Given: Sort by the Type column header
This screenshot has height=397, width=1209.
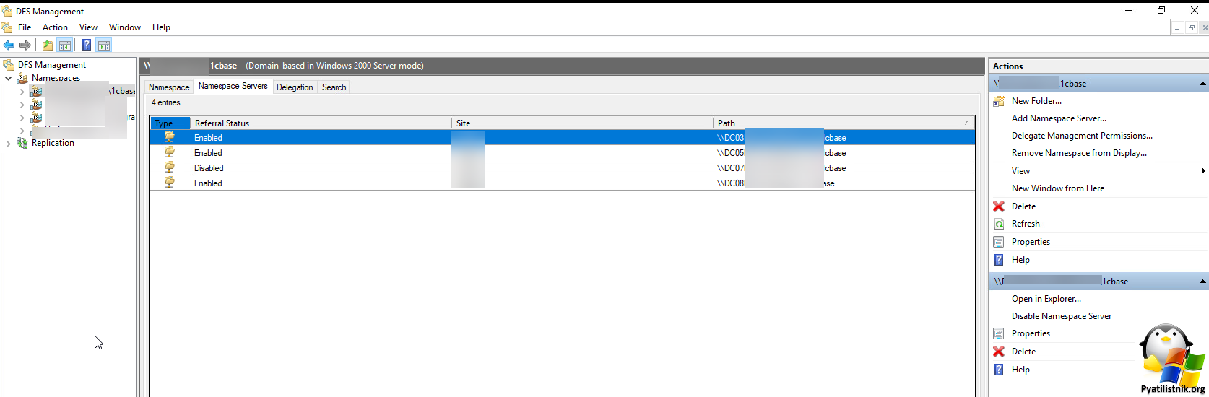Looking at the screenshot, I should [x=170, y=123].
